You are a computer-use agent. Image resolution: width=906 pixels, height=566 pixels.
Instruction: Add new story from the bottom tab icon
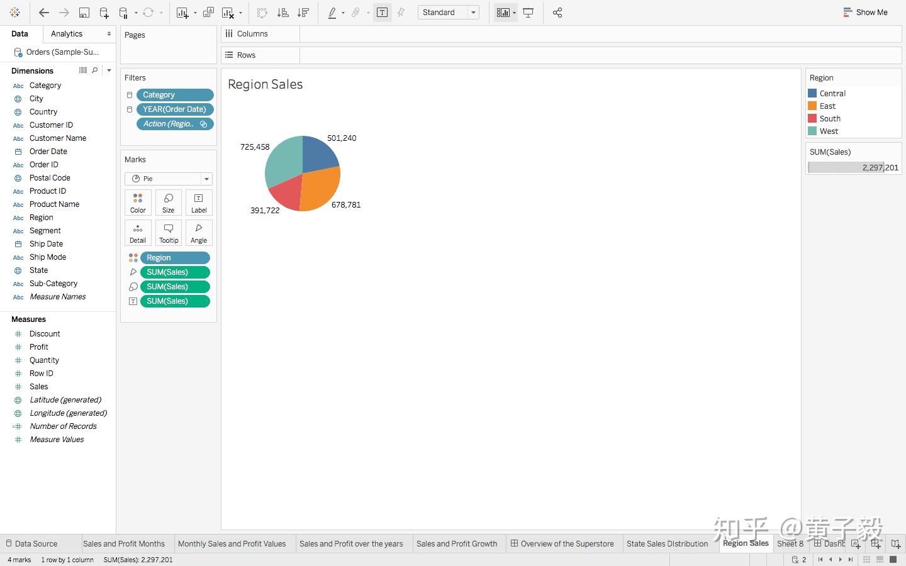coord(896,544)
